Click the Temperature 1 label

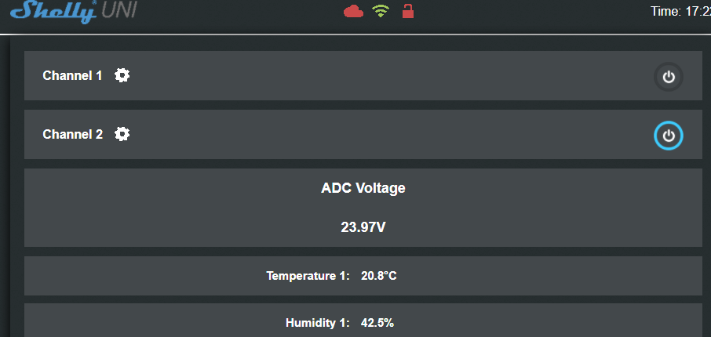click(308, 276)
